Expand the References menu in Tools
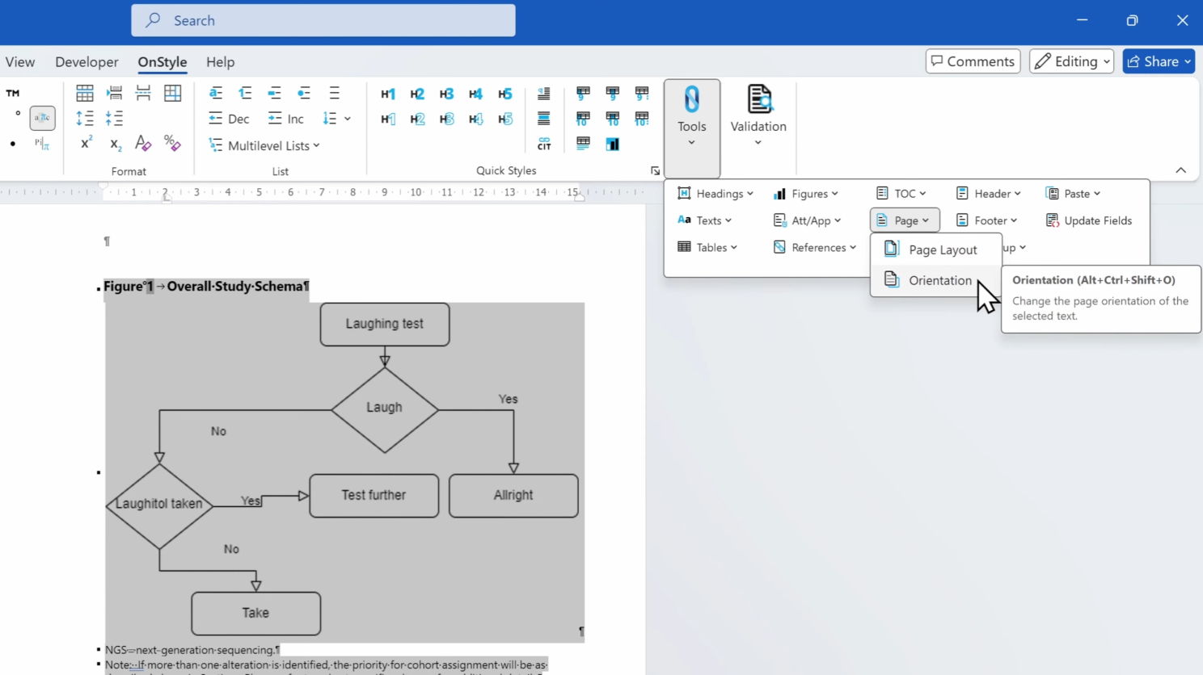 tap(815, 247)
